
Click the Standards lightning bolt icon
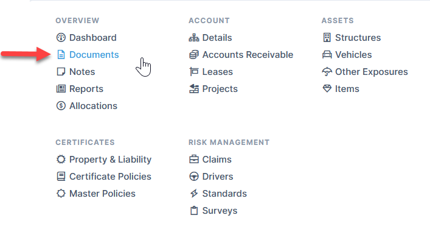tap(194, 194)
